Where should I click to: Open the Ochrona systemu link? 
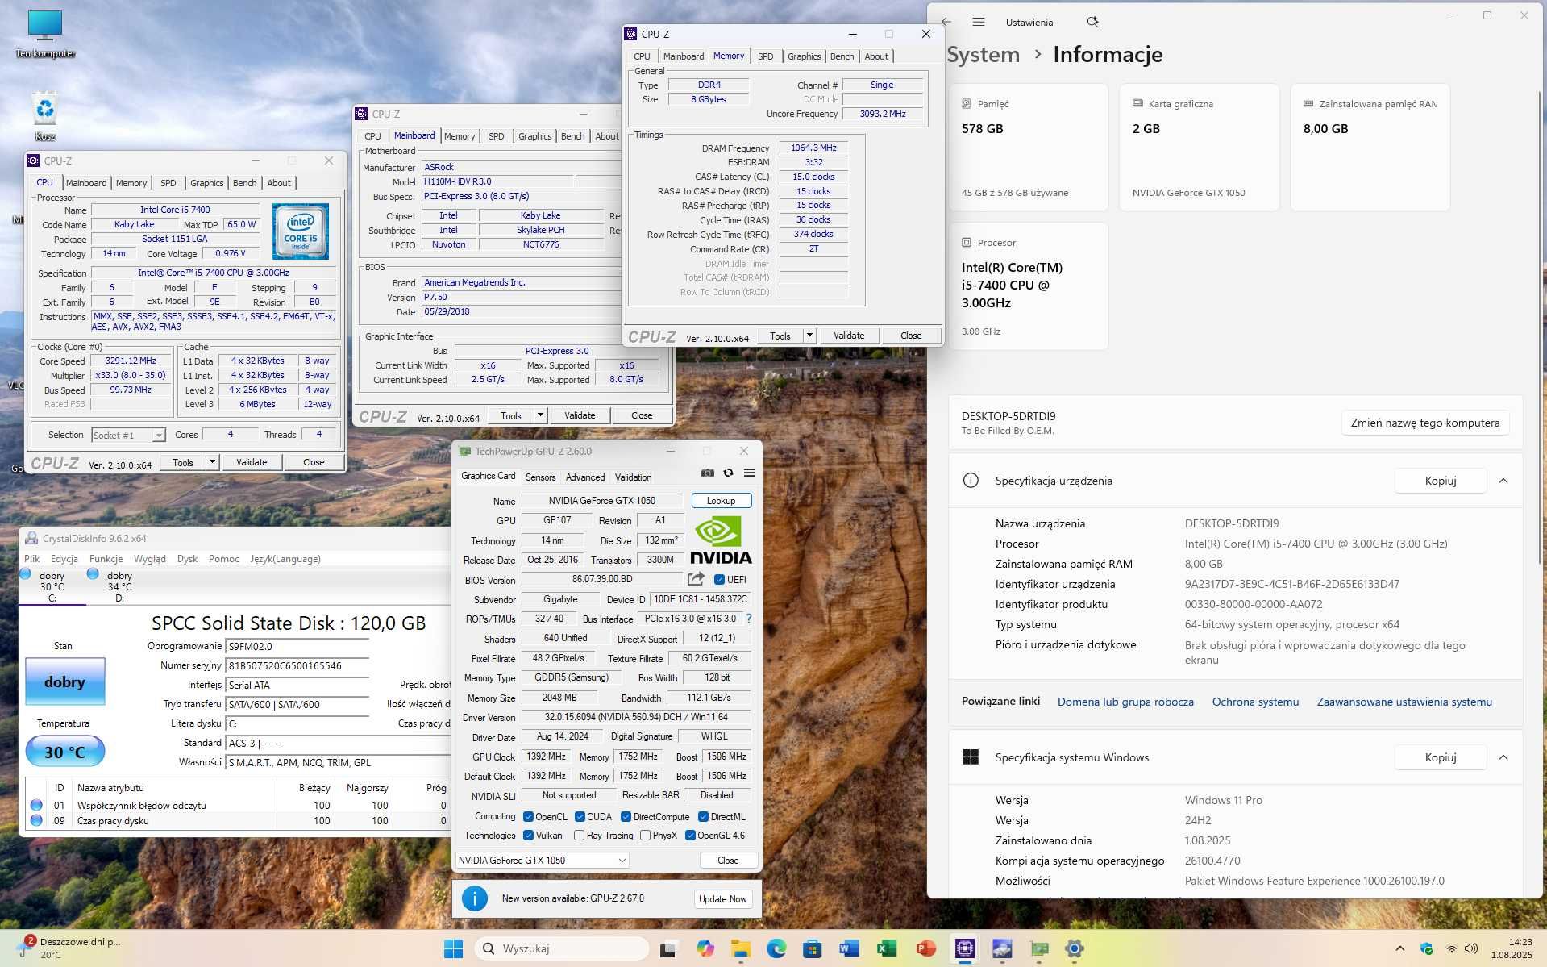tap(1255, 702)
